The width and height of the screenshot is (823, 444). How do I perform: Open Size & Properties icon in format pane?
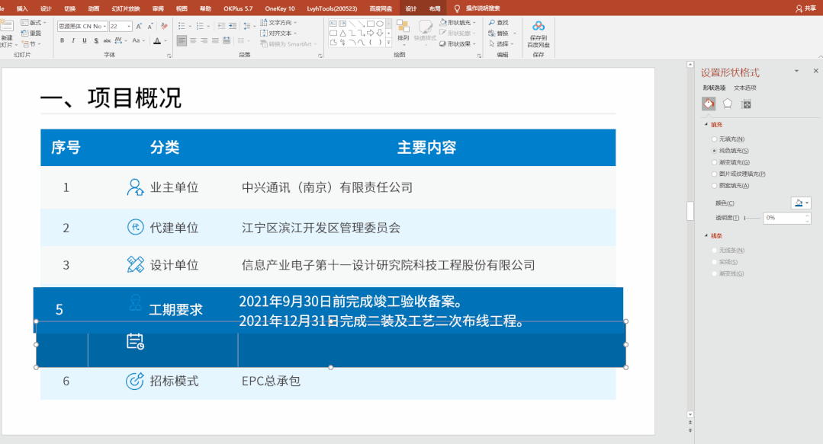tap(746, 104)
